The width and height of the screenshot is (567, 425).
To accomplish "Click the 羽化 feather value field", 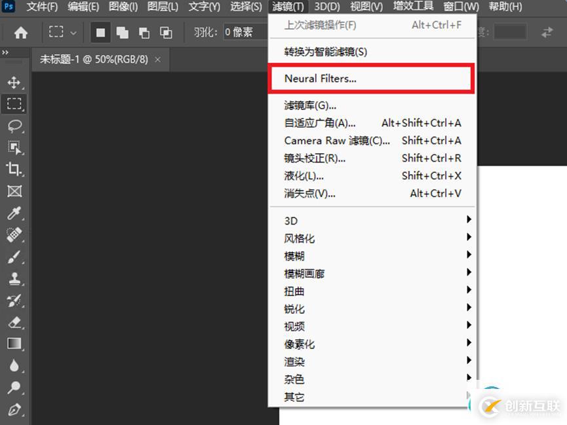I will pyautogui.click(x=245, y=32).
